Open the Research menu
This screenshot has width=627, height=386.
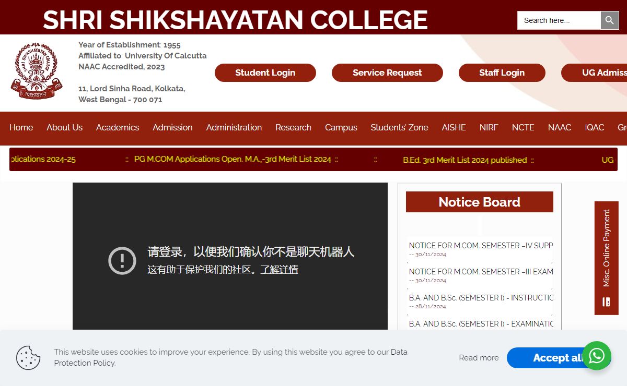coord(293,127)
